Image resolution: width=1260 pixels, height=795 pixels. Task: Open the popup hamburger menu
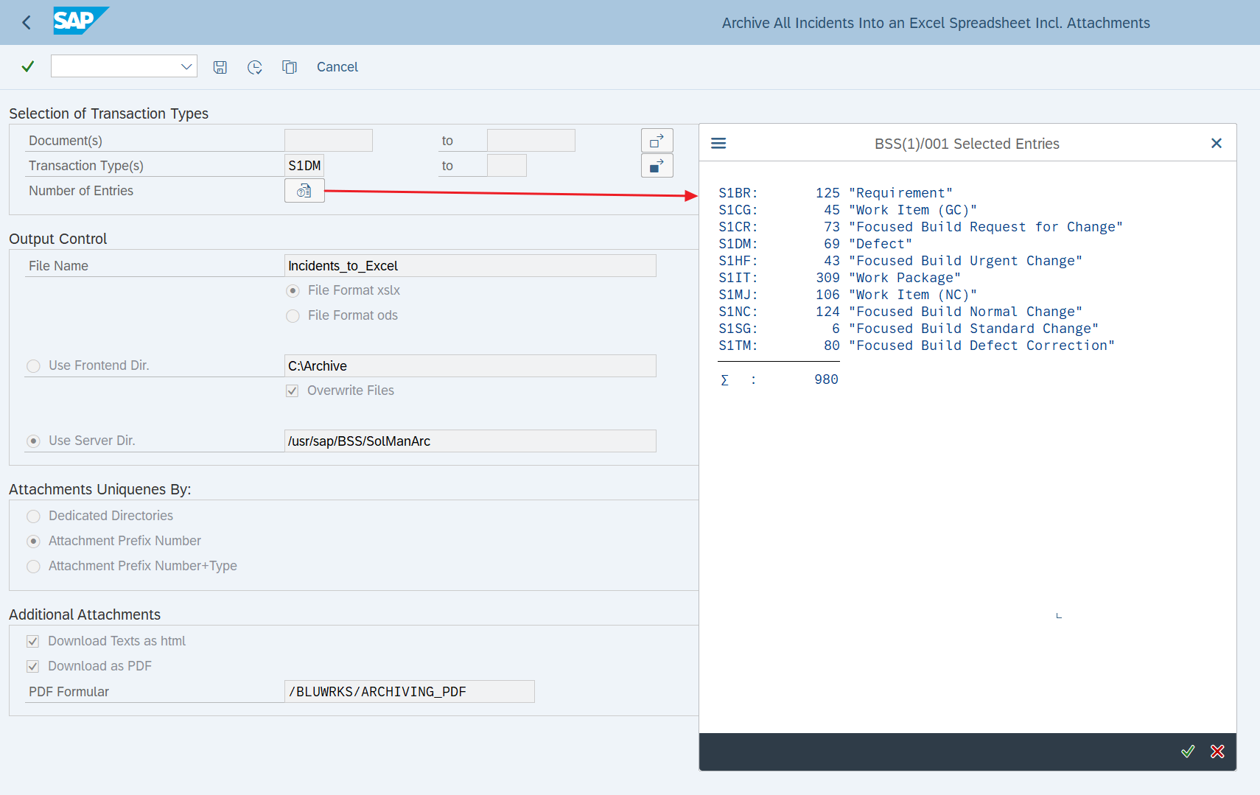[x=718, y=144]
